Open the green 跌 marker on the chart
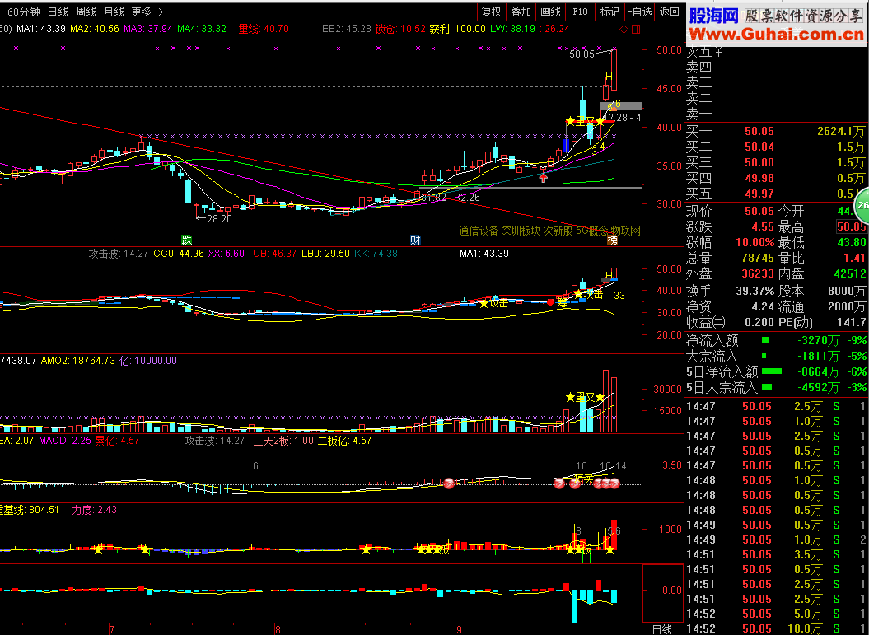This screenshot has height=635, width=869. click(x=187, y=240)
